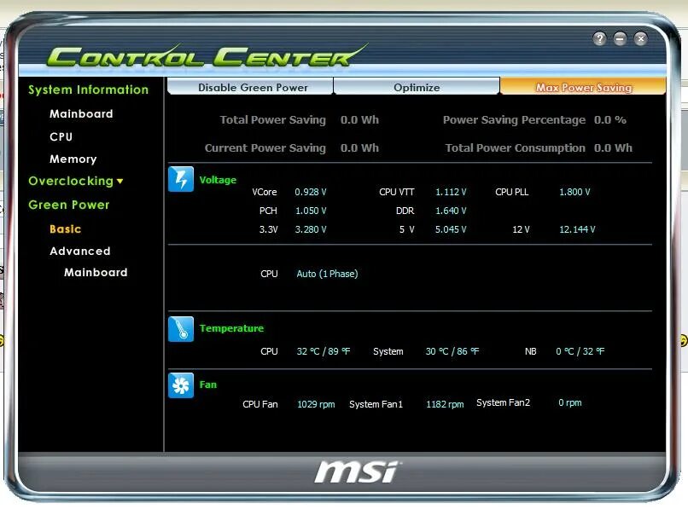Open System Information section
Screen dimensions: 688x509
pos(89,90)
